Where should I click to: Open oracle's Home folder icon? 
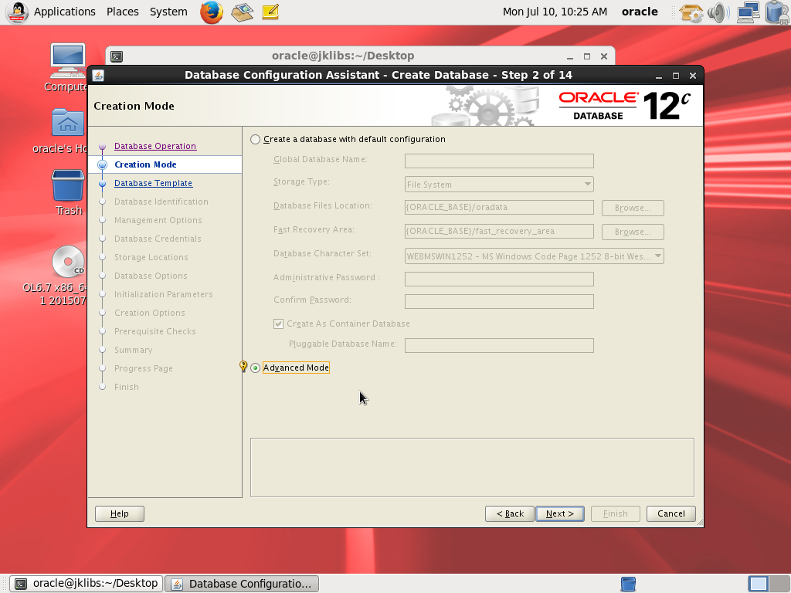point(69,124)
